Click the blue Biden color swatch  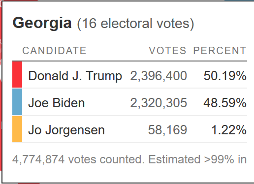pos(17,102)
